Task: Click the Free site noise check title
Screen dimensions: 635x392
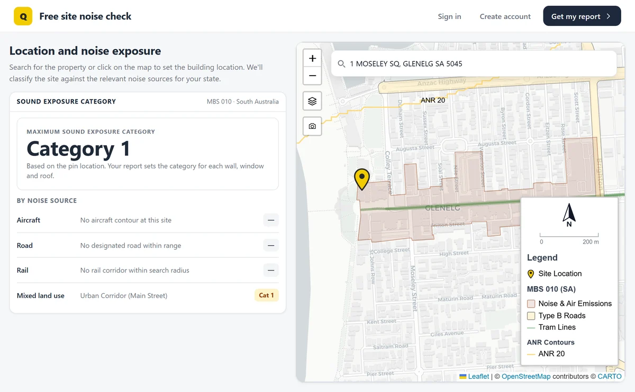Action: (85, 16)
